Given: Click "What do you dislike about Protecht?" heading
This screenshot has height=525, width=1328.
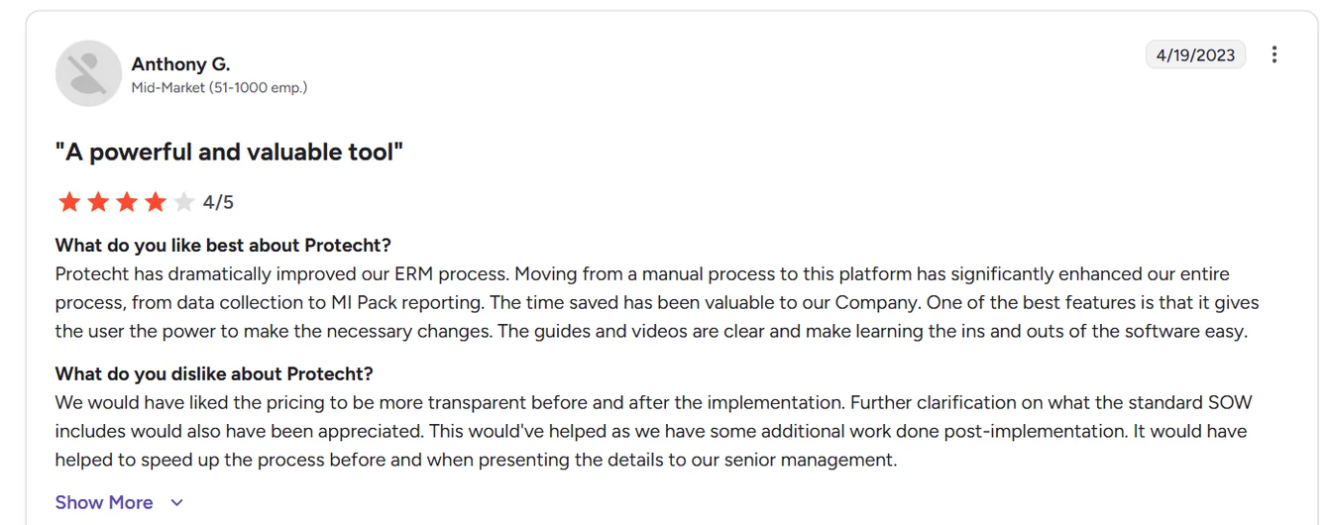Looking at the screenshot, I should point(214,373).
